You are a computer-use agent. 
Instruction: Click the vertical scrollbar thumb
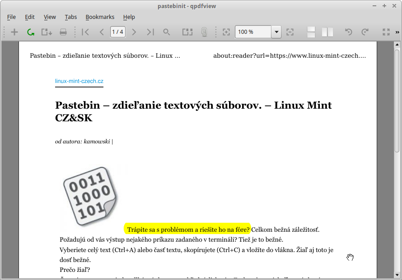click(x=397, y=101)
